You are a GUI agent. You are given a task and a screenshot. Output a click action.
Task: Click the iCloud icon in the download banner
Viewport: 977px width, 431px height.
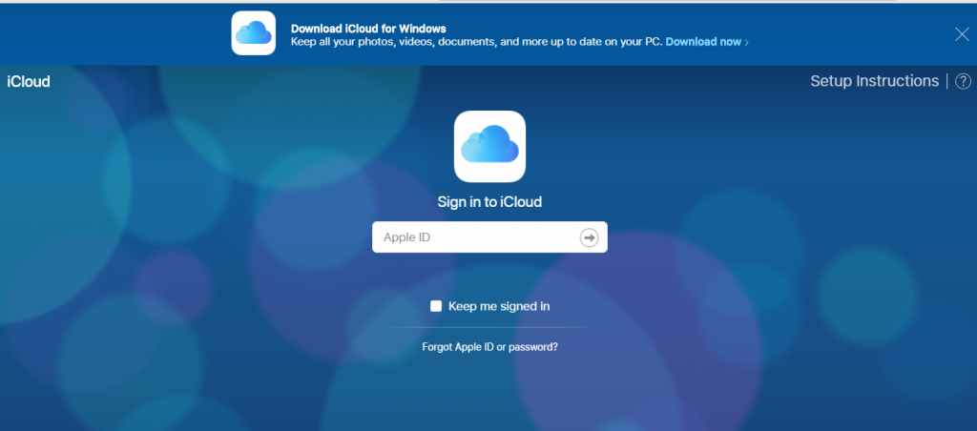254,33
